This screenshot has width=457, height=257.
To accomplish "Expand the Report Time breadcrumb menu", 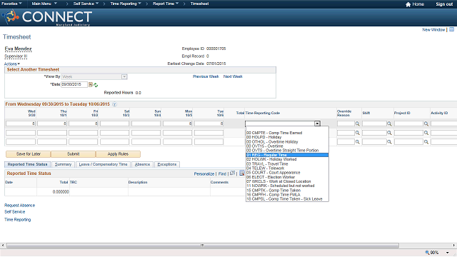I will 166,4.
